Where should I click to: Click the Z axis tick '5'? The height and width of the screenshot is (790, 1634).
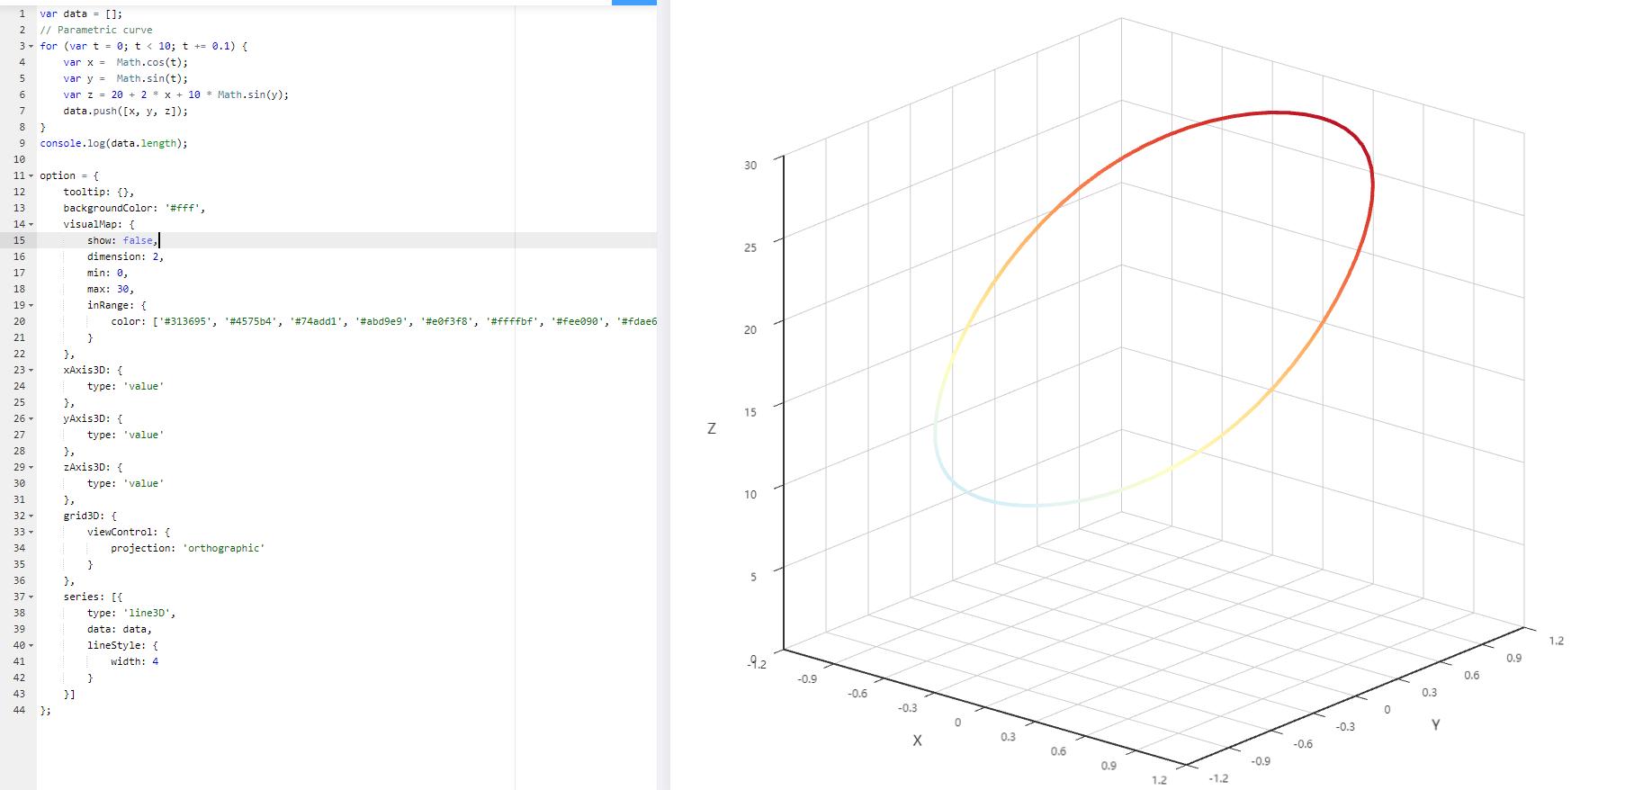coord(754,577)
